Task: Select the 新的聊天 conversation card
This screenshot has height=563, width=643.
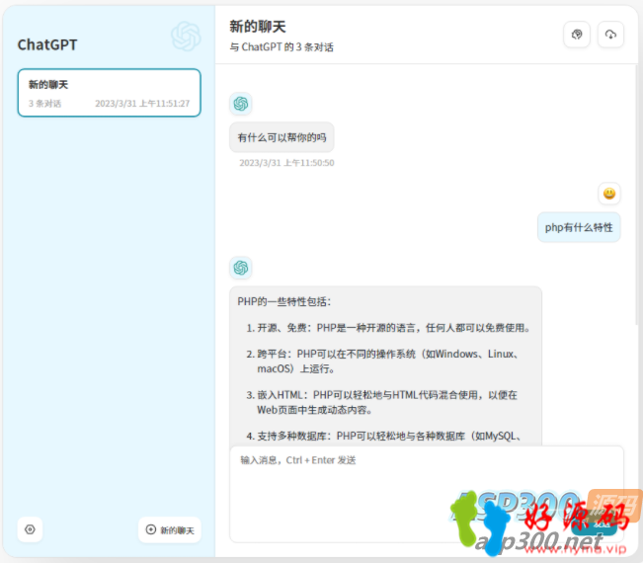Action: click(109, 93)
